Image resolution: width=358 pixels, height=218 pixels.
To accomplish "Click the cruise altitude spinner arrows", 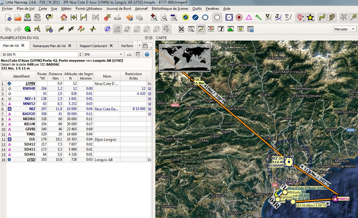I will [80, 55].
